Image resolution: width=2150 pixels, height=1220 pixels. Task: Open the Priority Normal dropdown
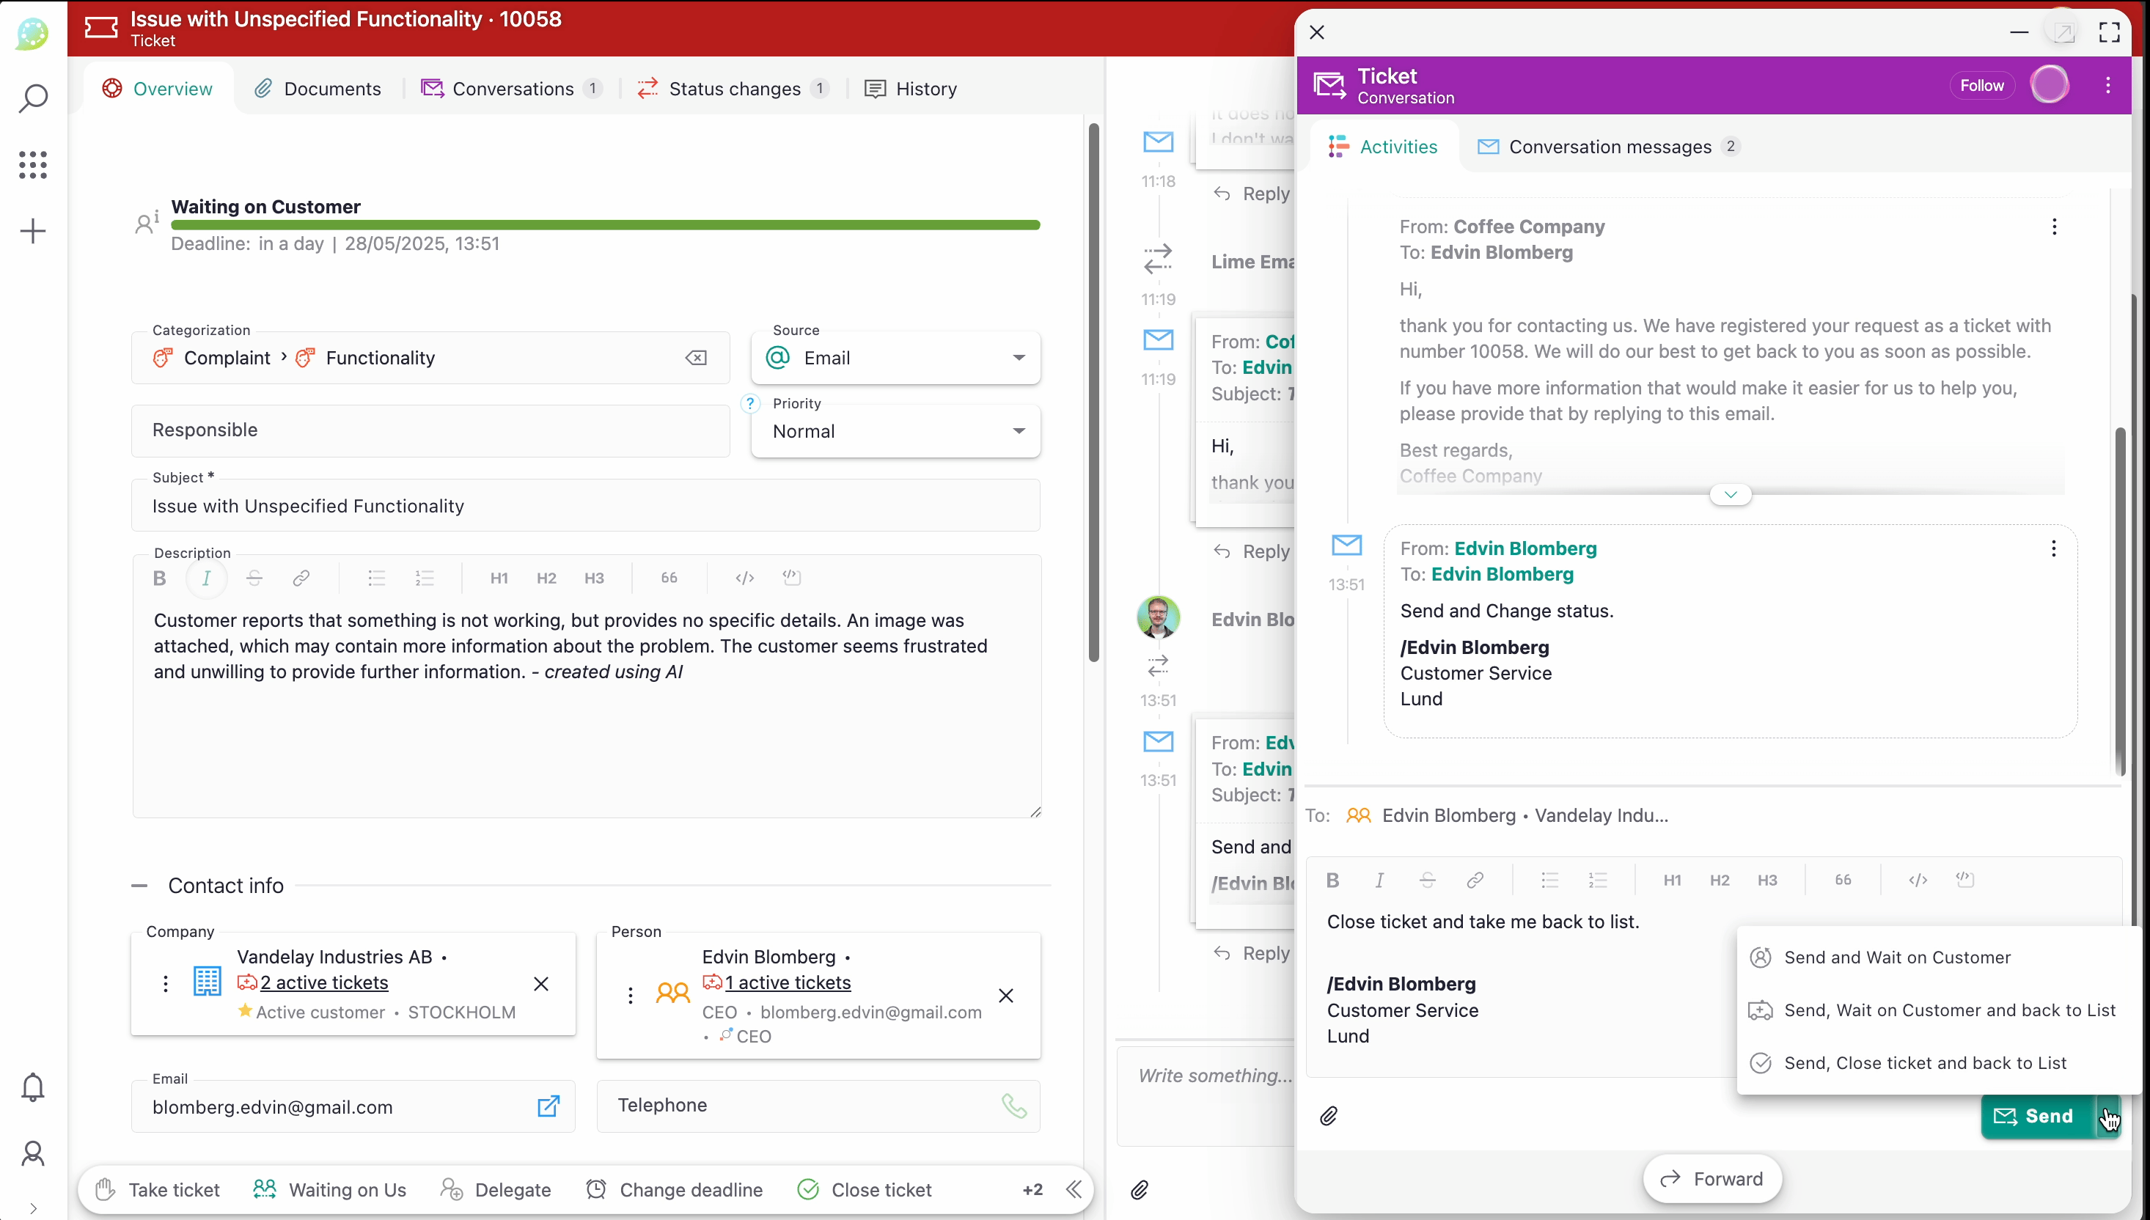point(895,432)
